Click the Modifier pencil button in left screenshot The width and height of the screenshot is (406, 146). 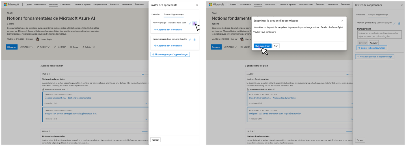point(60,47)
